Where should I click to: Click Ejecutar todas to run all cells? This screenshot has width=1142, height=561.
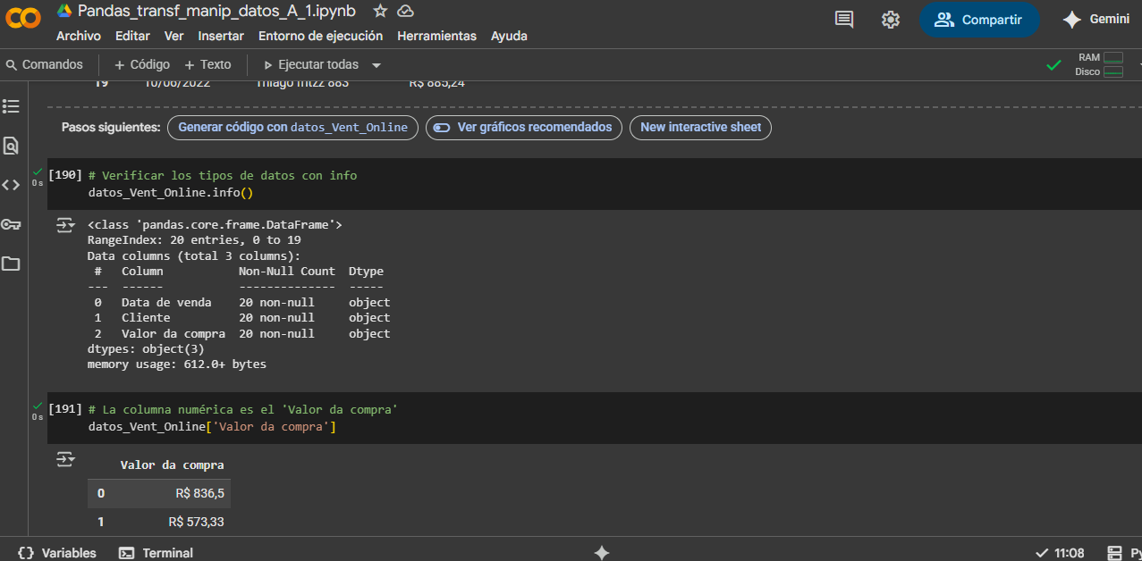[x=310, y=64]
